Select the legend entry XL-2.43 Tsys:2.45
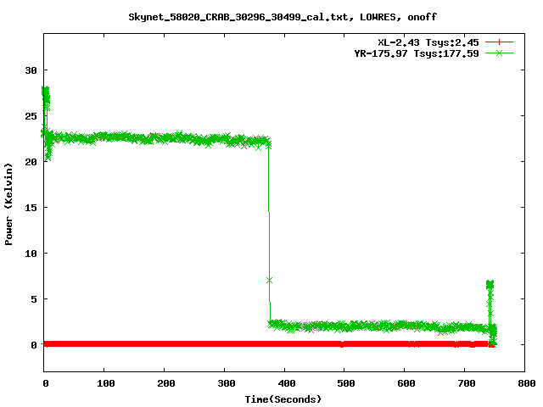Viewport: 543px width, 407px height. click(428, 42)
